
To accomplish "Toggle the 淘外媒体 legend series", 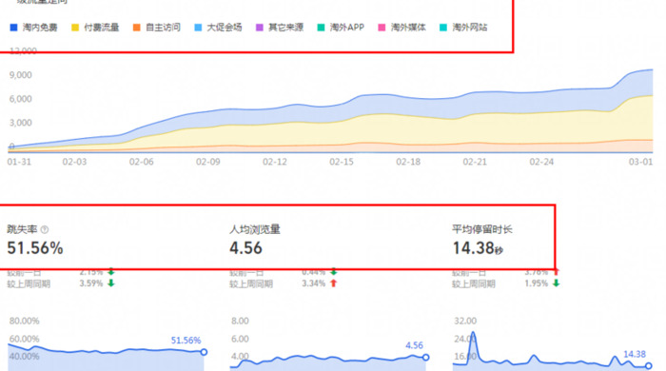I will (x=402, y=28).
